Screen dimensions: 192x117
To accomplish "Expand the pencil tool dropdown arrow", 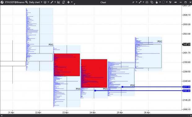I will 55,2.
